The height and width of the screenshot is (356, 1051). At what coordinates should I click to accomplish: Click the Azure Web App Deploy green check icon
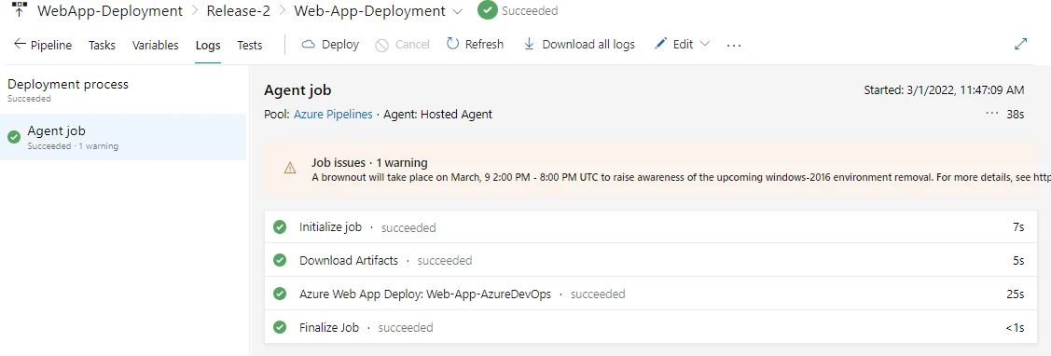(280, 294)
